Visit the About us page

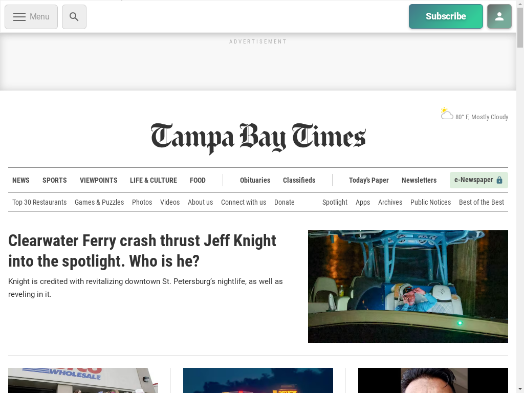click(x=200, y=202)
